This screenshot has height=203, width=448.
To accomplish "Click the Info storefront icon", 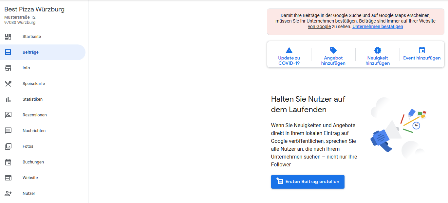I will 8,68.
